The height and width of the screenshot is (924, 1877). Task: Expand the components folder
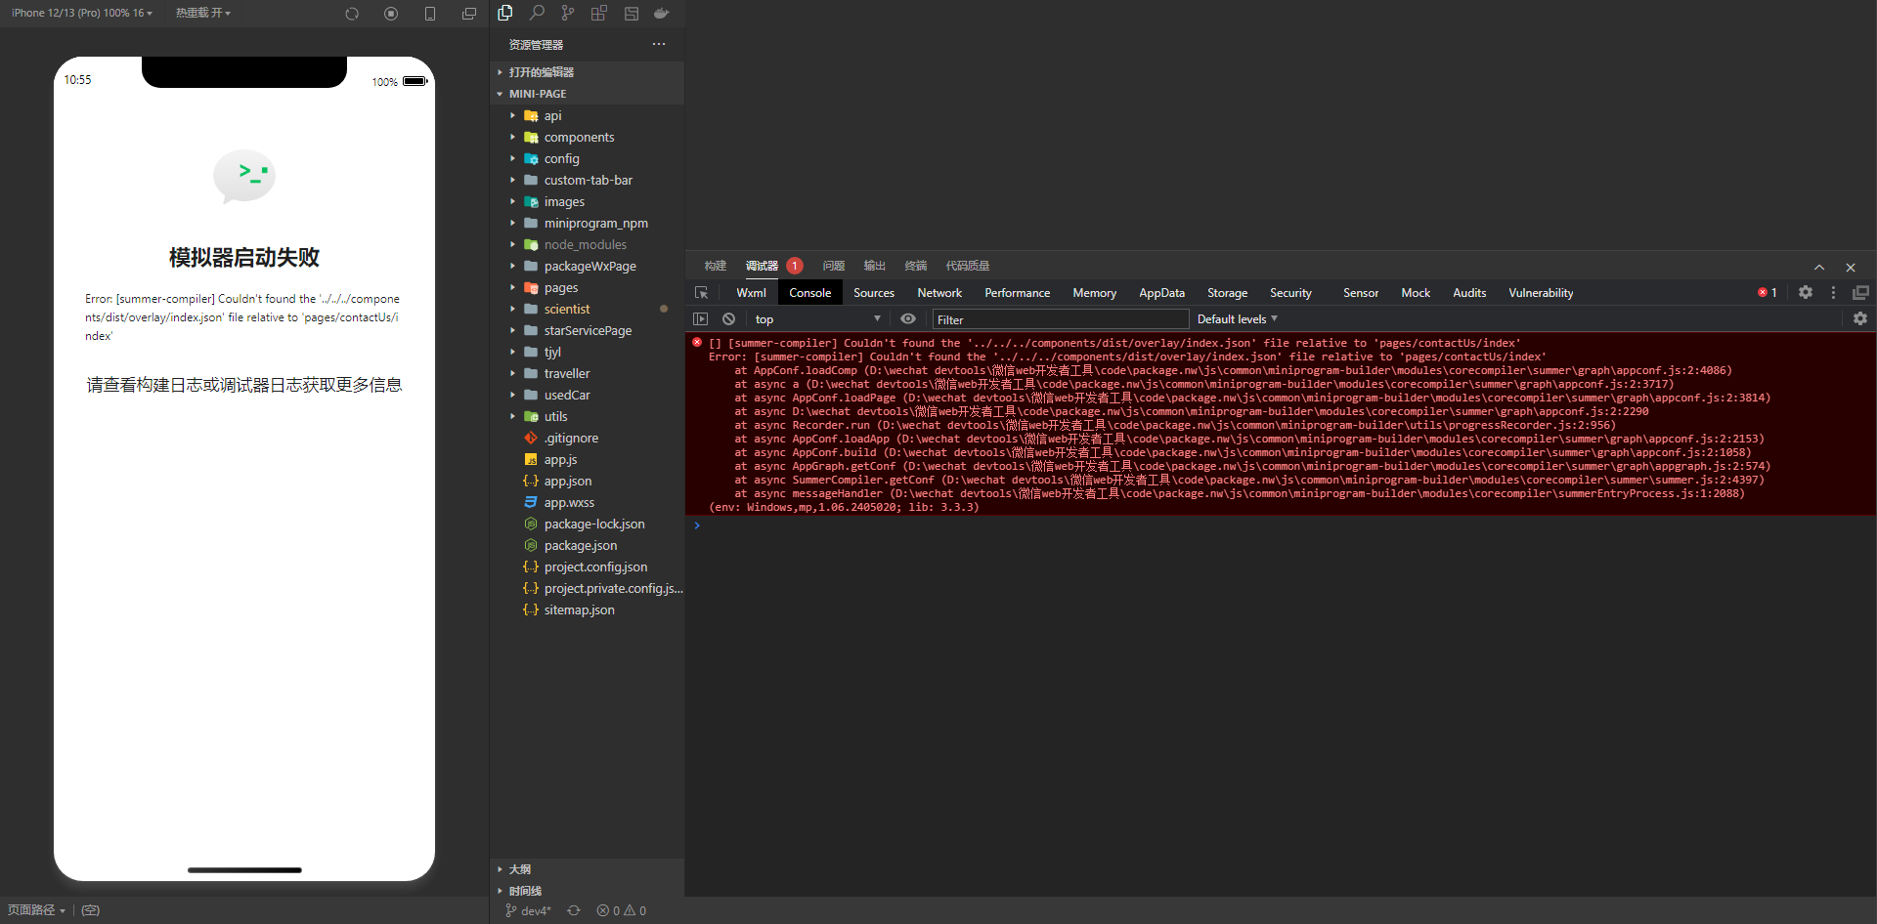tap(587, 137)
